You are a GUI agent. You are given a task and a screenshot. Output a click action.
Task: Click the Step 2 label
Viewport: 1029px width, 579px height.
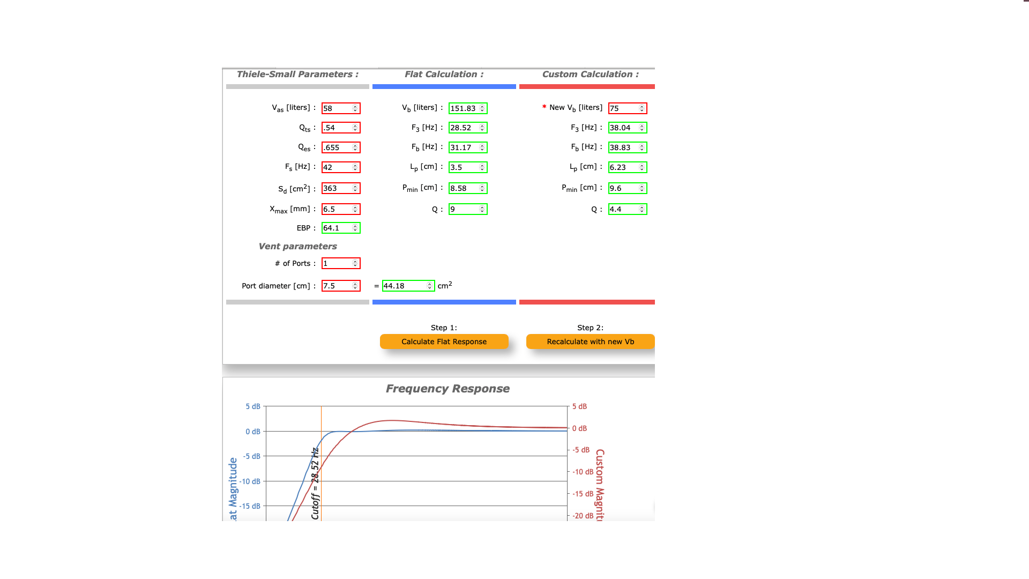tap(590, 328)
